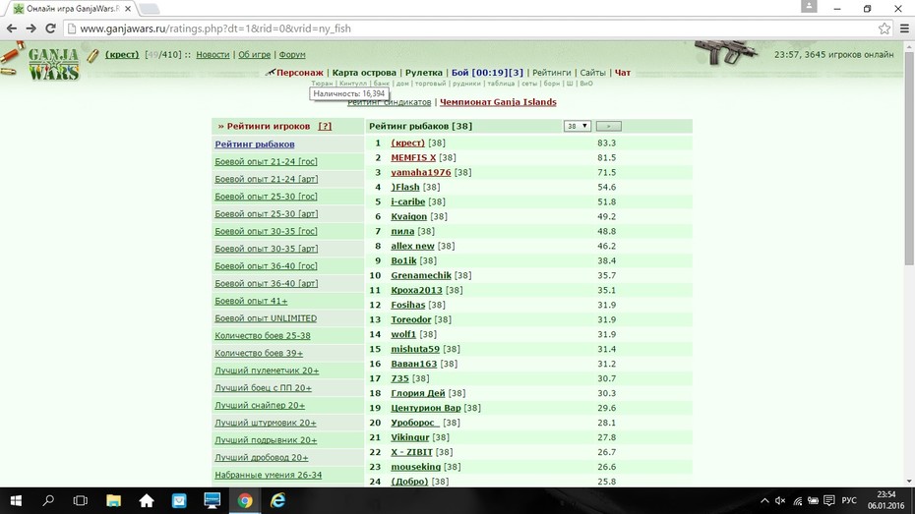This screenshot has width=915, height=514.
Task: Open Боевой опыт 21-24 [гос] rating
Action: pyautogui.click(x=266, y=161)
